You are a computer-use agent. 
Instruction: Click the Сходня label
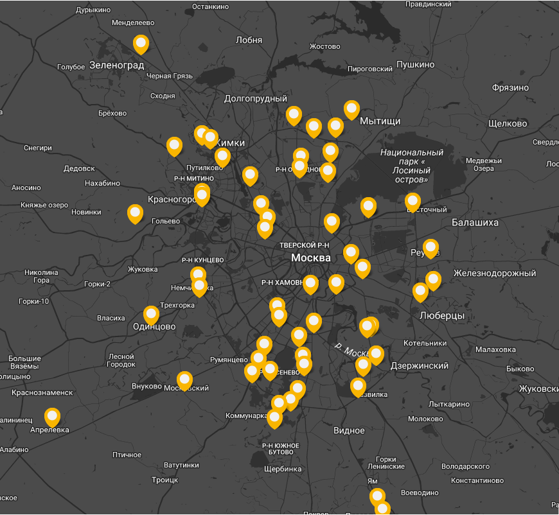coord(163,96)
